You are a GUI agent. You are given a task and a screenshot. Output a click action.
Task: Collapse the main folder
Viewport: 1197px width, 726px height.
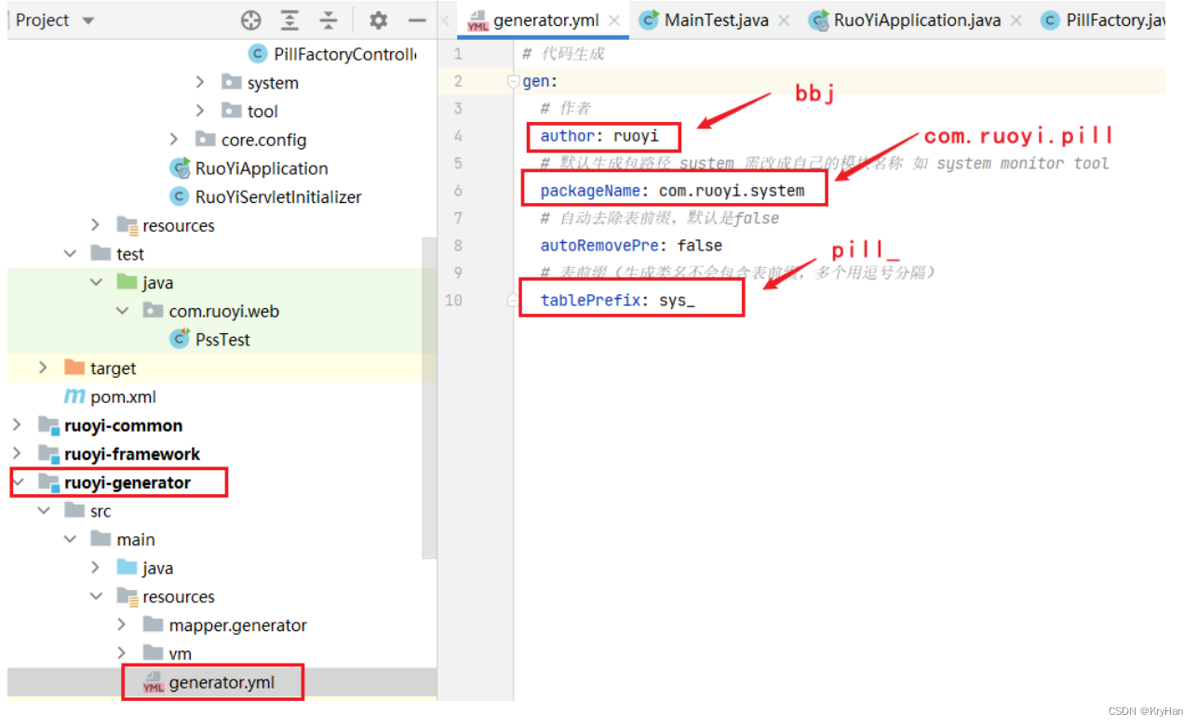70,540
